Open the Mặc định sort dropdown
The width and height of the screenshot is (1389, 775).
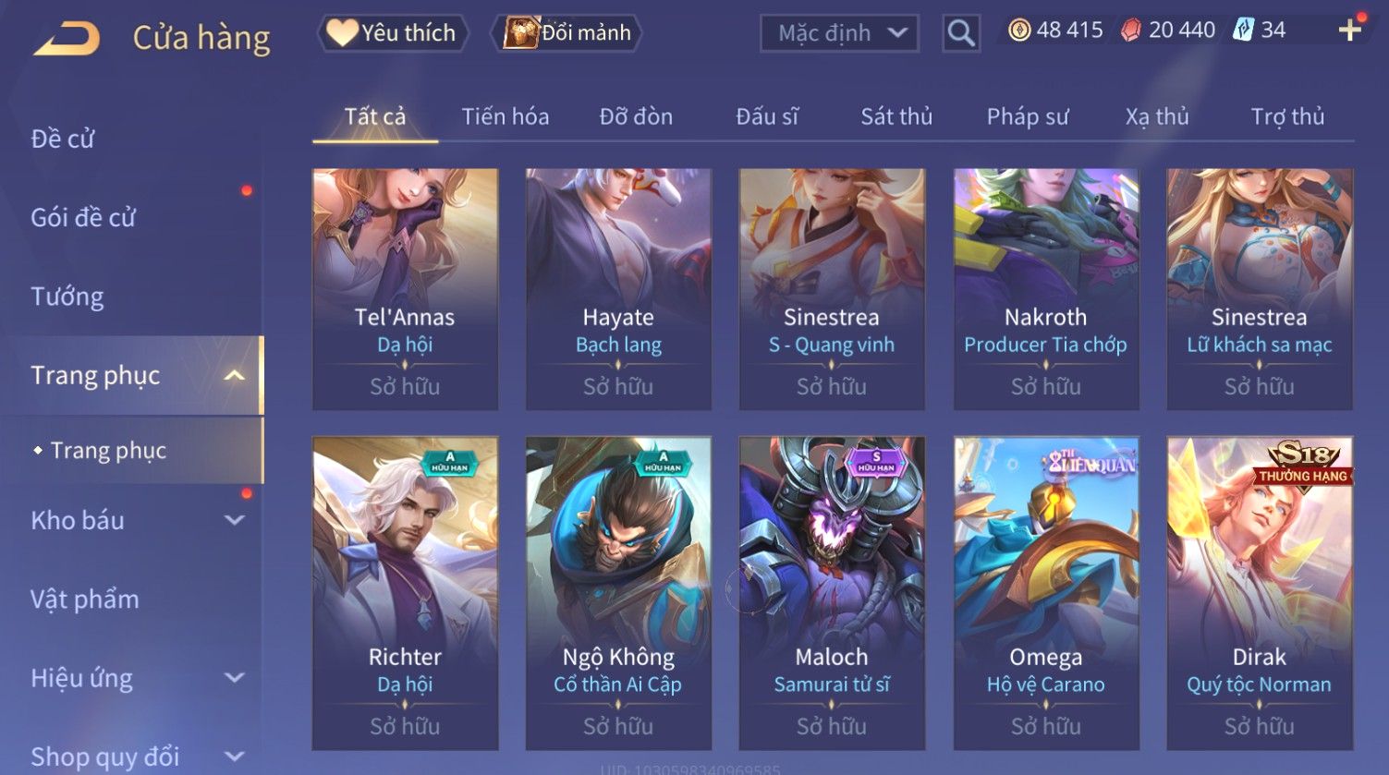click(839, 34)
